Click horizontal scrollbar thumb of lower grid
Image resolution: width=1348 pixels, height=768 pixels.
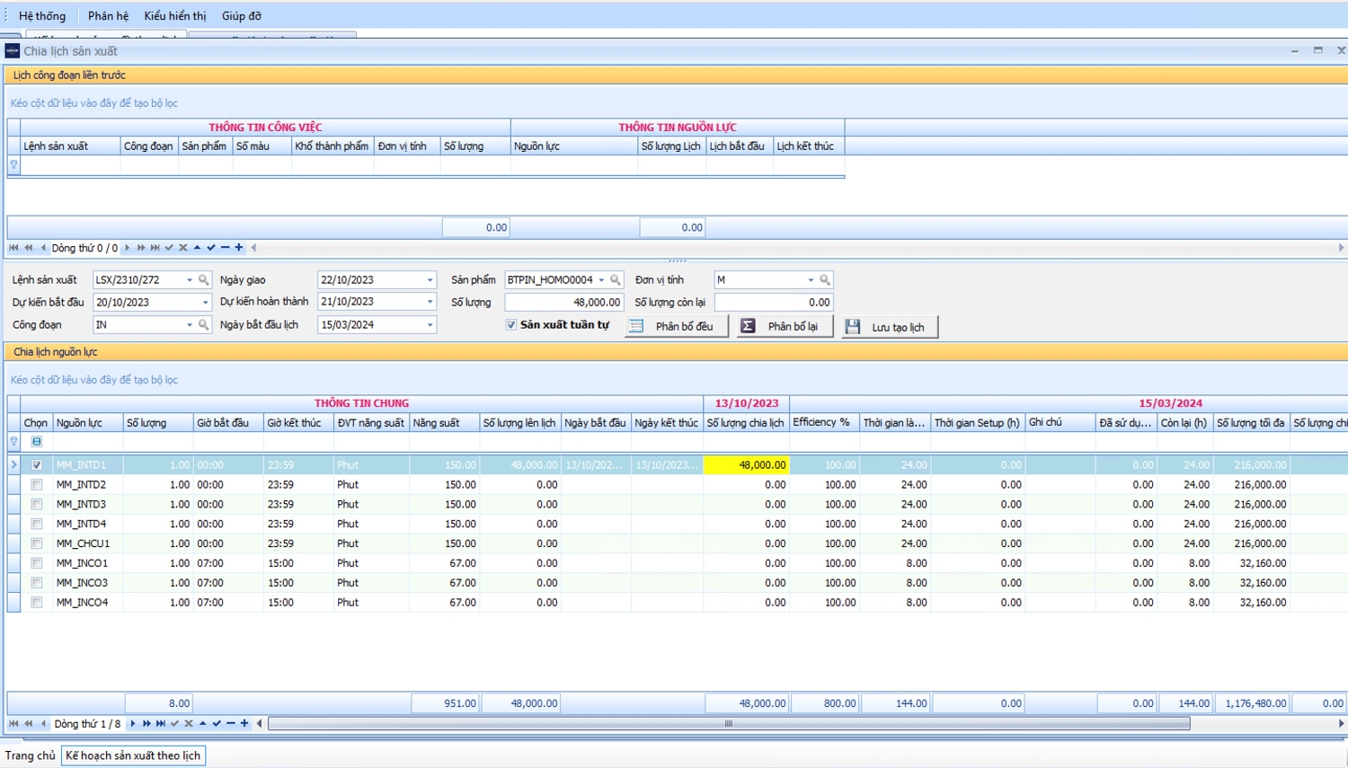coord(729,723)
